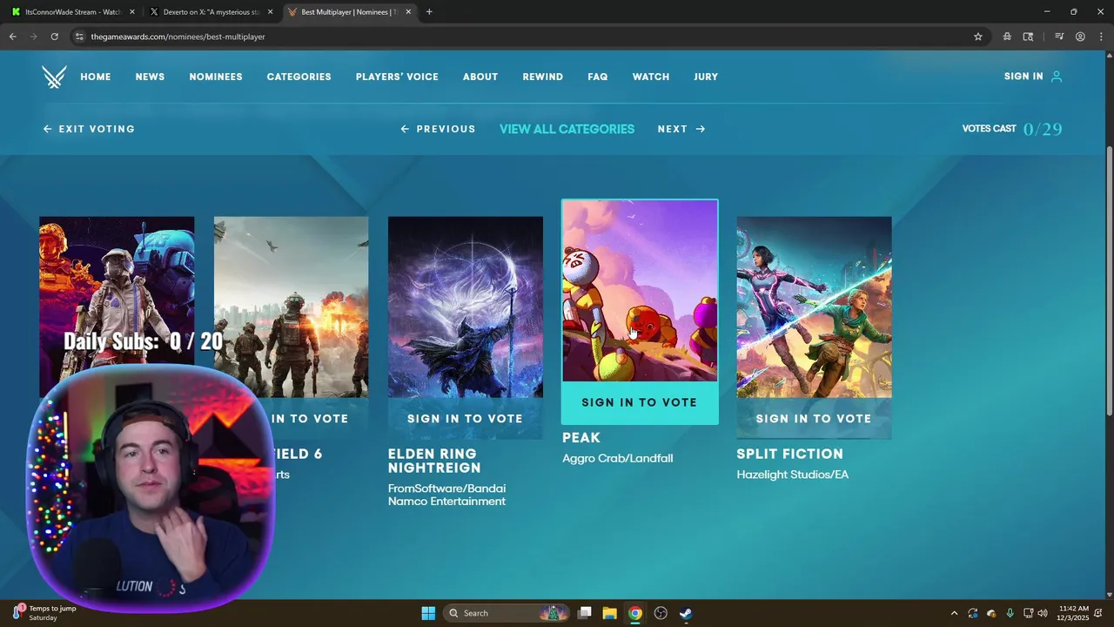Switch to Dexerto on X tab
This screenshot has width=1114, height=627.
[x=211, y=12]
